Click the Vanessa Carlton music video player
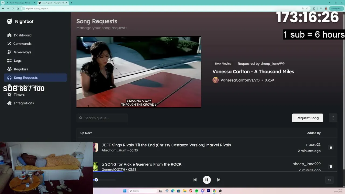 [x=139, y=72]
